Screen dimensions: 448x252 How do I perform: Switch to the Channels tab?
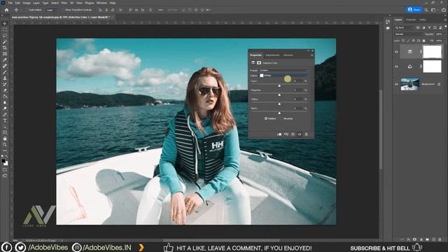click(x=411, y=20)
